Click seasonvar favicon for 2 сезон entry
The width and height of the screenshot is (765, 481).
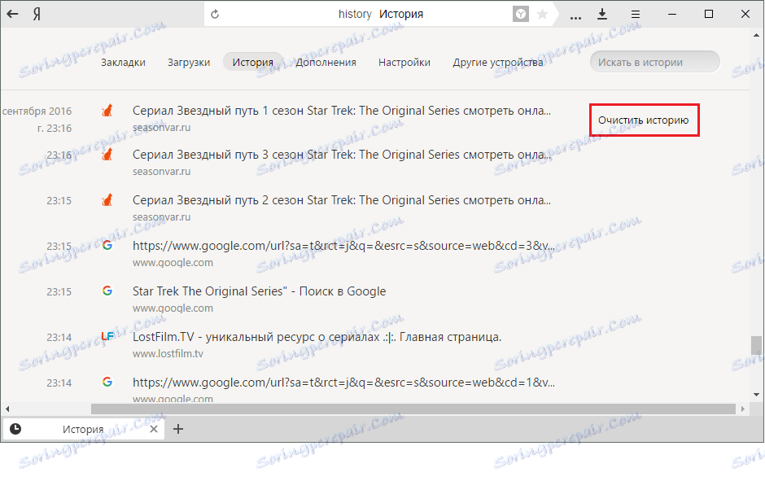click(107, 199)
